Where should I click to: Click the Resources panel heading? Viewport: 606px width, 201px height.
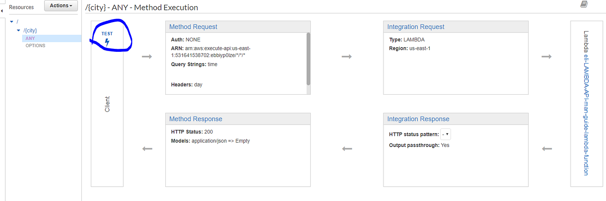click(21, 7)
